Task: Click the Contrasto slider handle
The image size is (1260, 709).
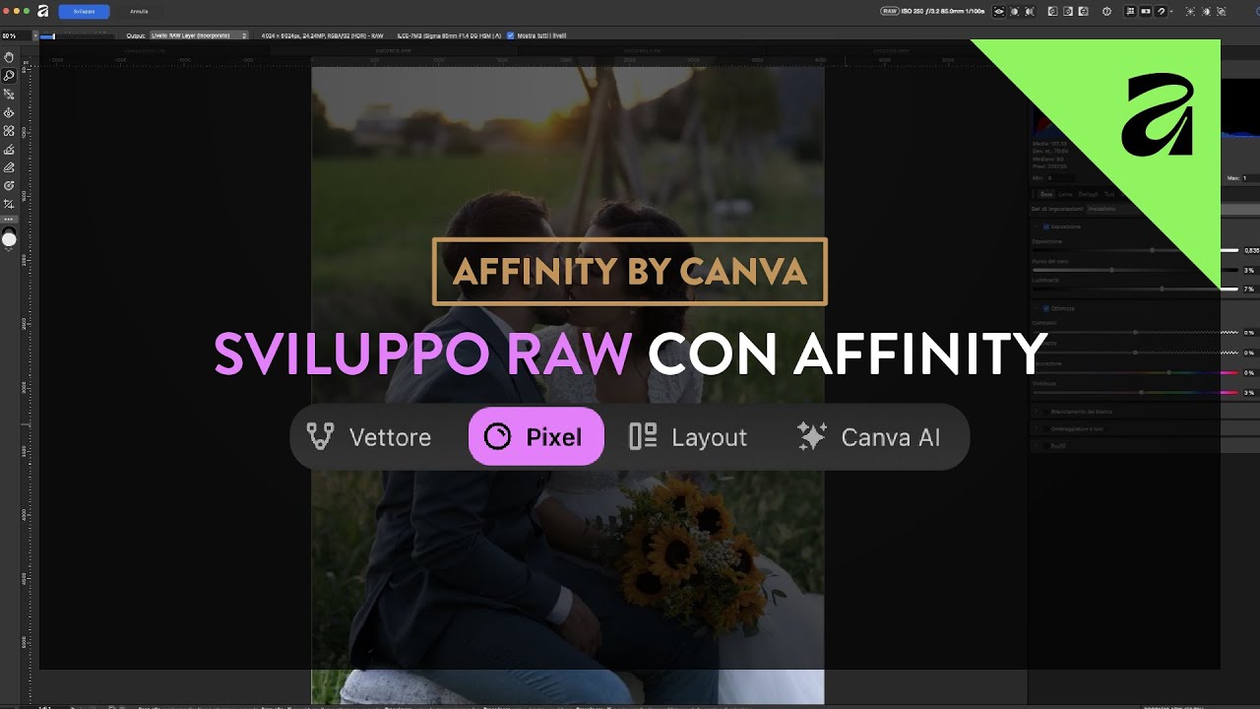Action: [1135, 332]
